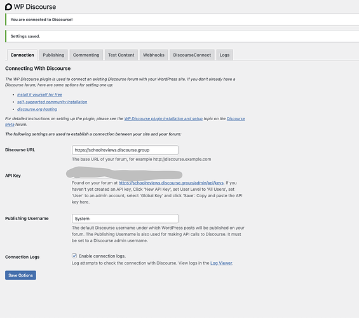The width and height of the screenshot is (359, 318).
Task: Toggle the Enable connection logs checkbox
Action: (74, 256)
